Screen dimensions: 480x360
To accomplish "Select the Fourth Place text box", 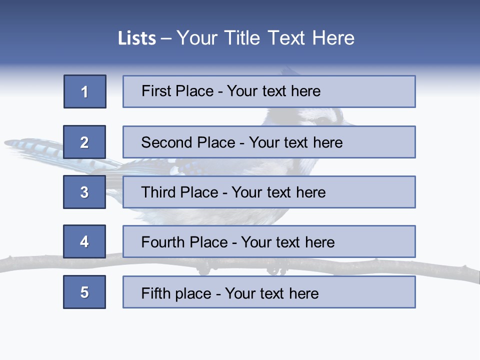I will [269, 241].
